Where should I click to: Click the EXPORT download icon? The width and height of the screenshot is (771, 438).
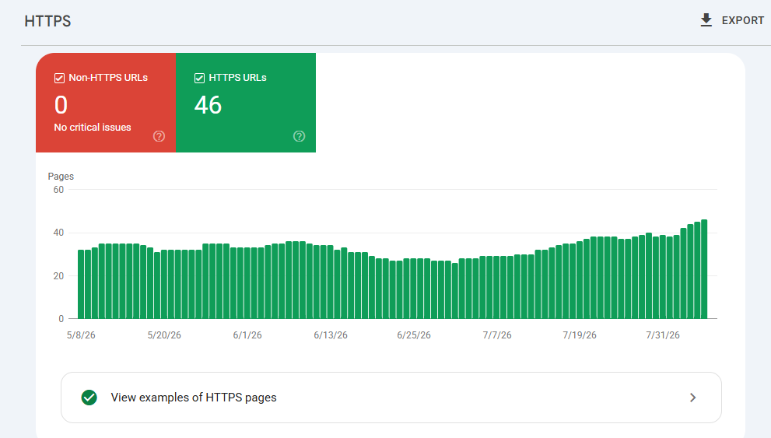tap(706, 20)
